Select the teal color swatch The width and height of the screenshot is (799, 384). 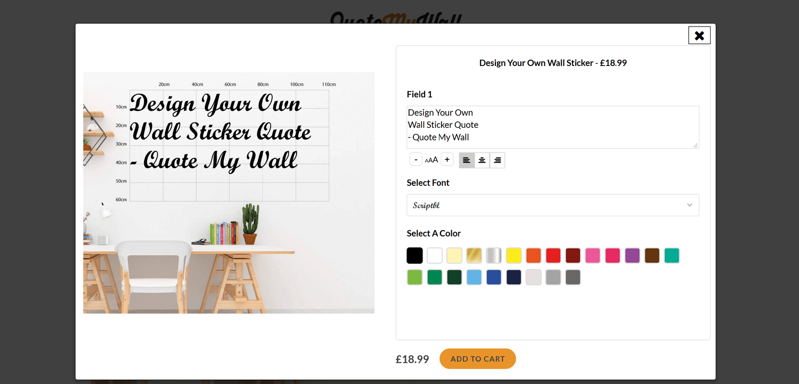coord(672,255)
